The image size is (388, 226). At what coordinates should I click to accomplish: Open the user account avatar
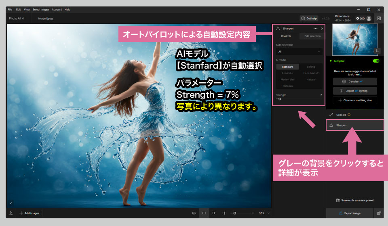point(369,19)
